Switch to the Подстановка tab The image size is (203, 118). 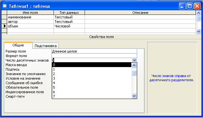click(x=46, y=46)
